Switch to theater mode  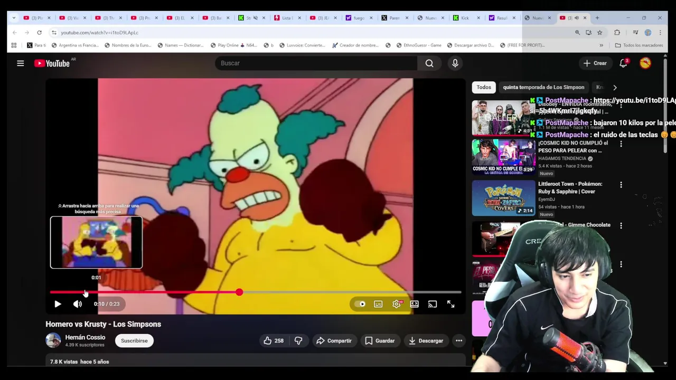[415, 304]
